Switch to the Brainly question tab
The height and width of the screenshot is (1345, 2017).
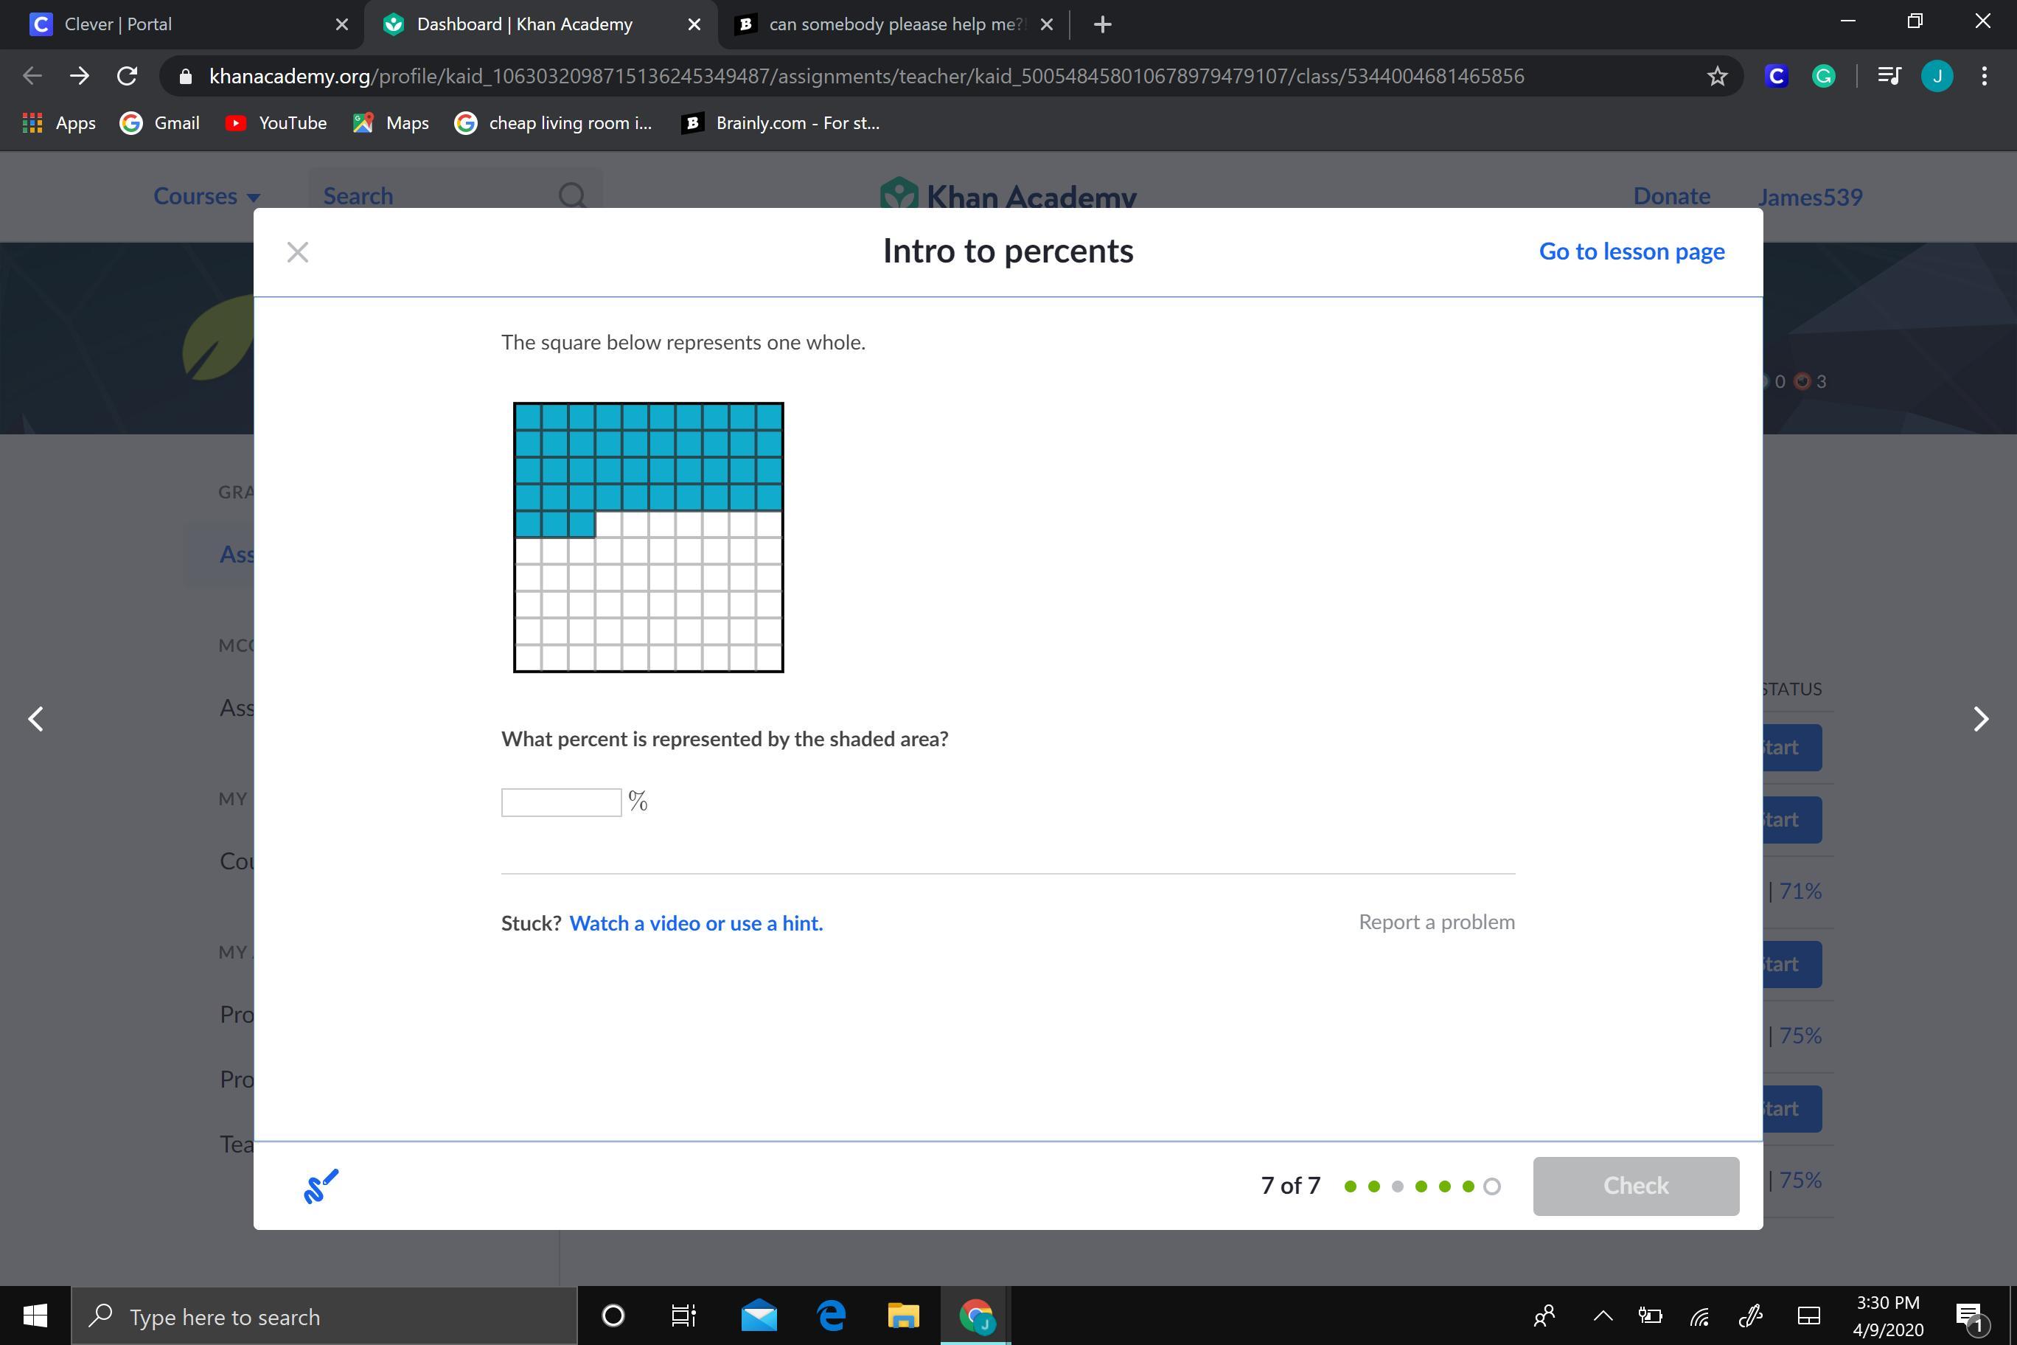[x=892, y=24]
